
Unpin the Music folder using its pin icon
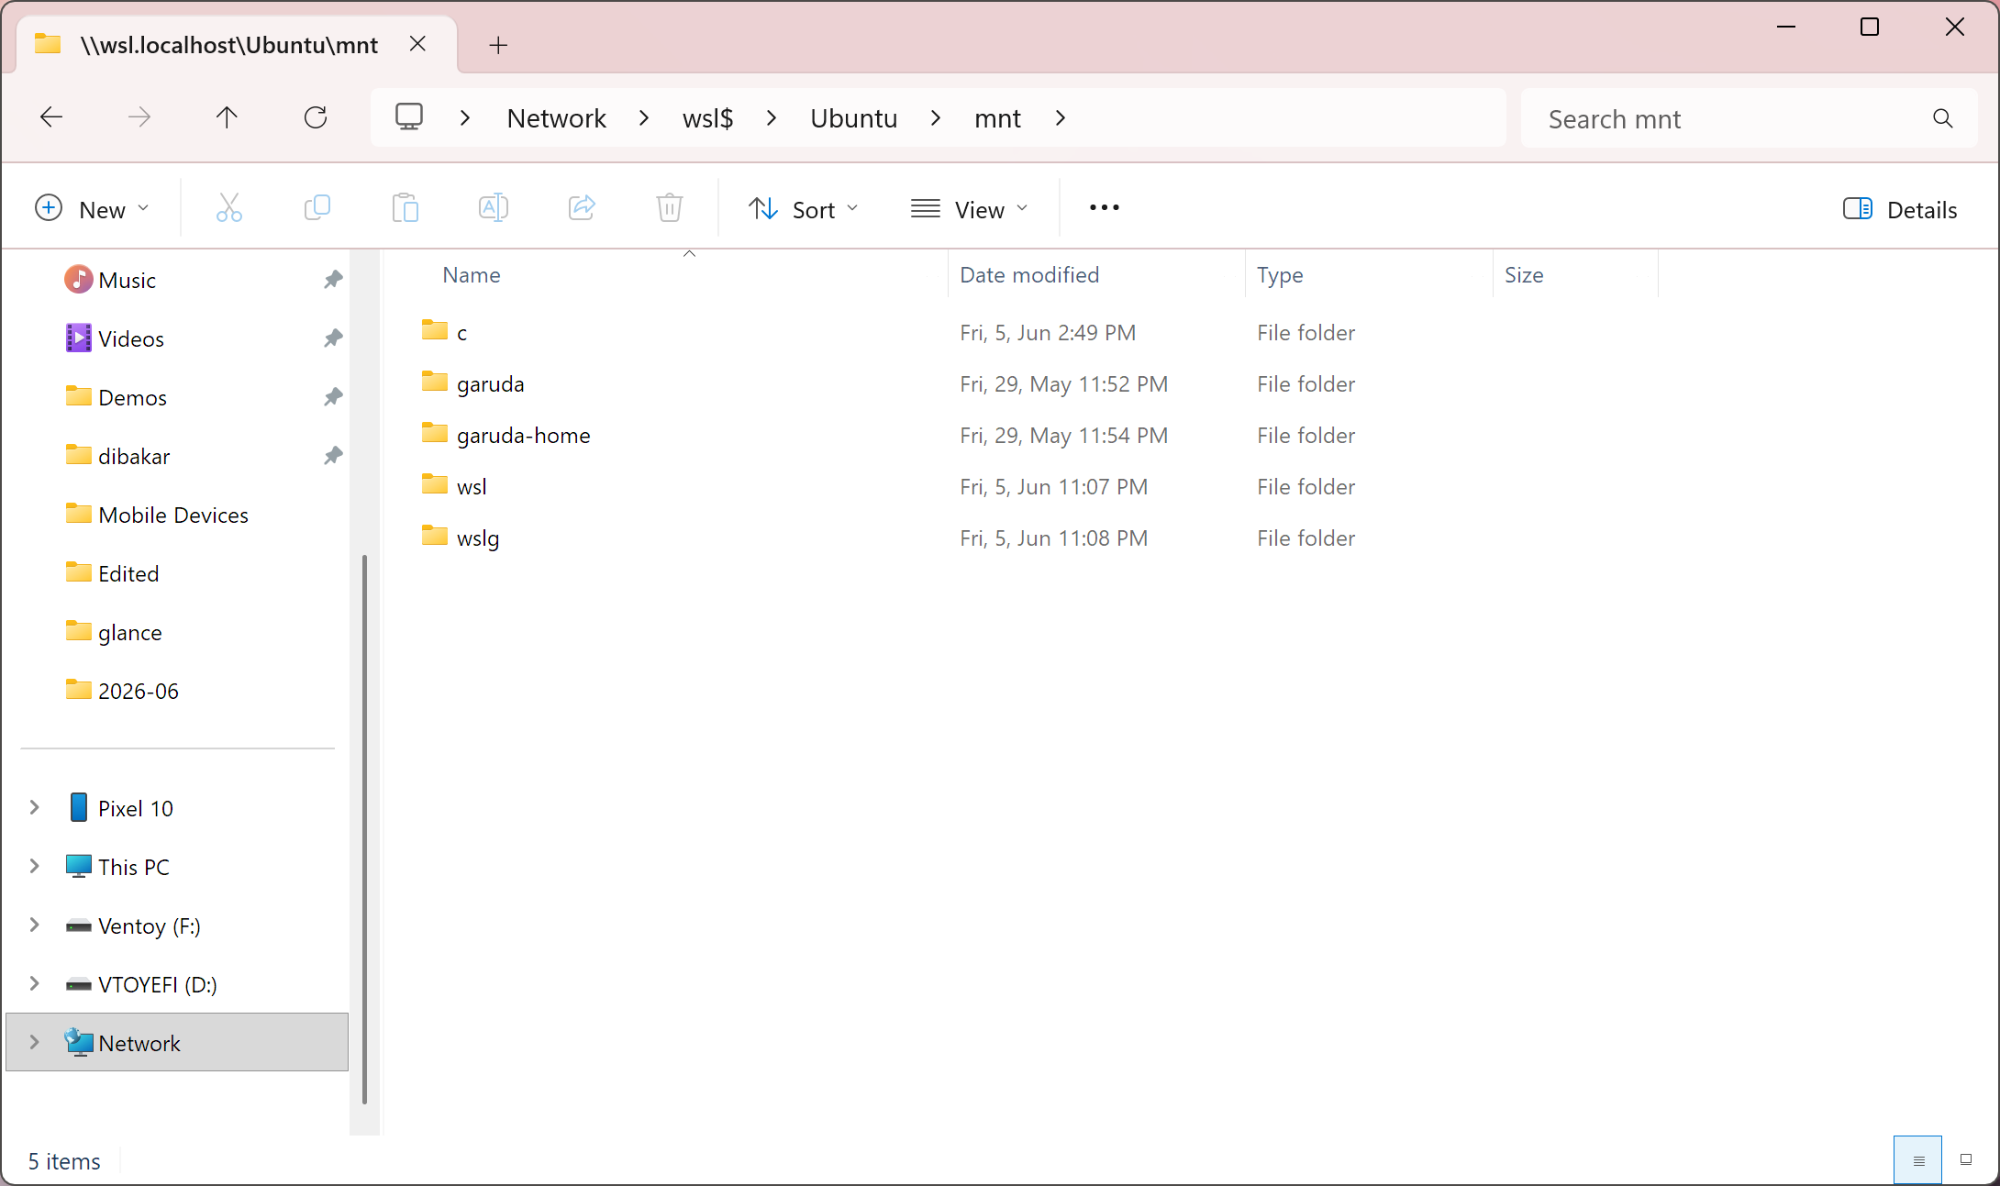click(x=332, y=280)
